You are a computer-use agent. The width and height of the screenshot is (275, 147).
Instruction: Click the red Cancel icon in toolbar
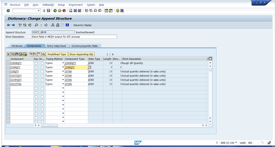(x=64, y=11)
